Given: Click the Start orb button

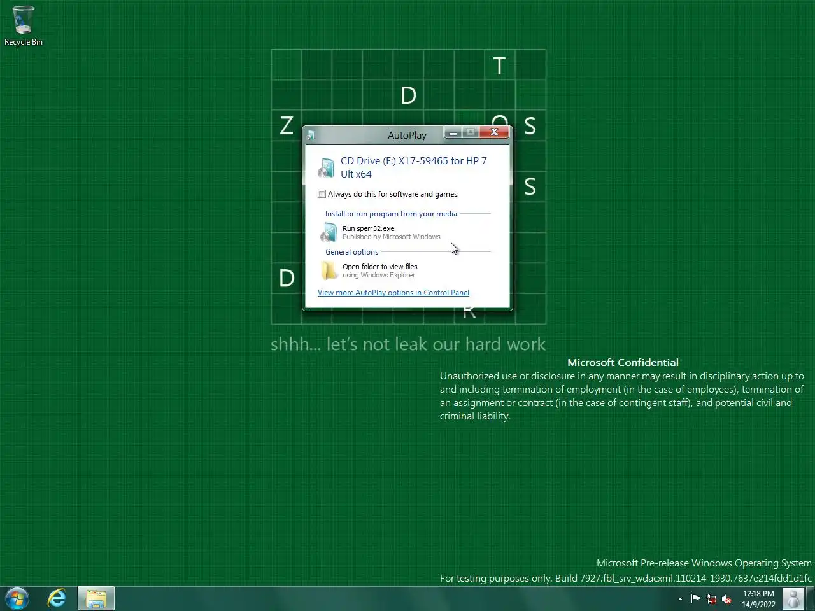Looking at the screenshot, I should coord(17,599).
